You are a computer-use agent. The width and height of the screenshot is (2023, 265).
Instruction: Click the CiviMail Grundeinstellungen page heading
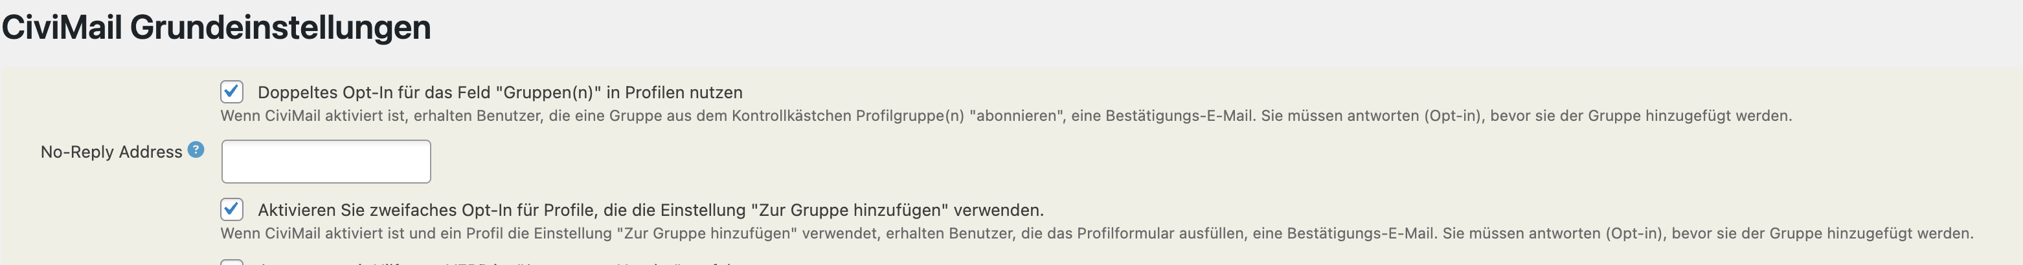coord(216,27)
